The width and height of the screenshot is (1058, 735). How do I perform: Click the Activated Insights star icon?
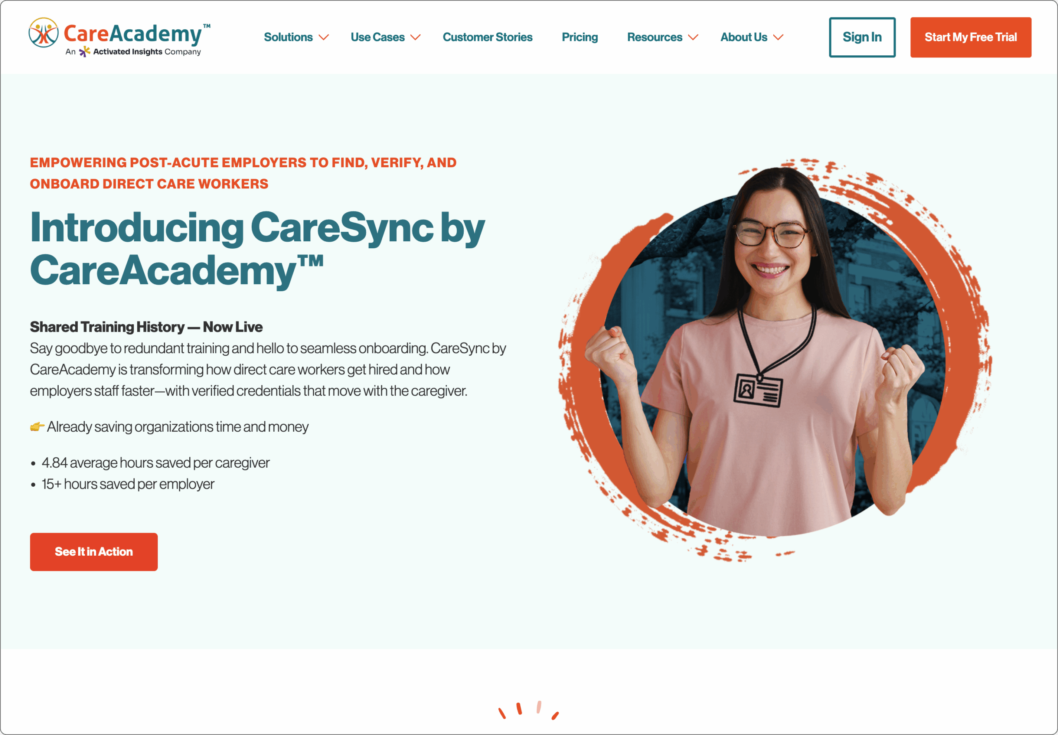(x=84, y=52)
